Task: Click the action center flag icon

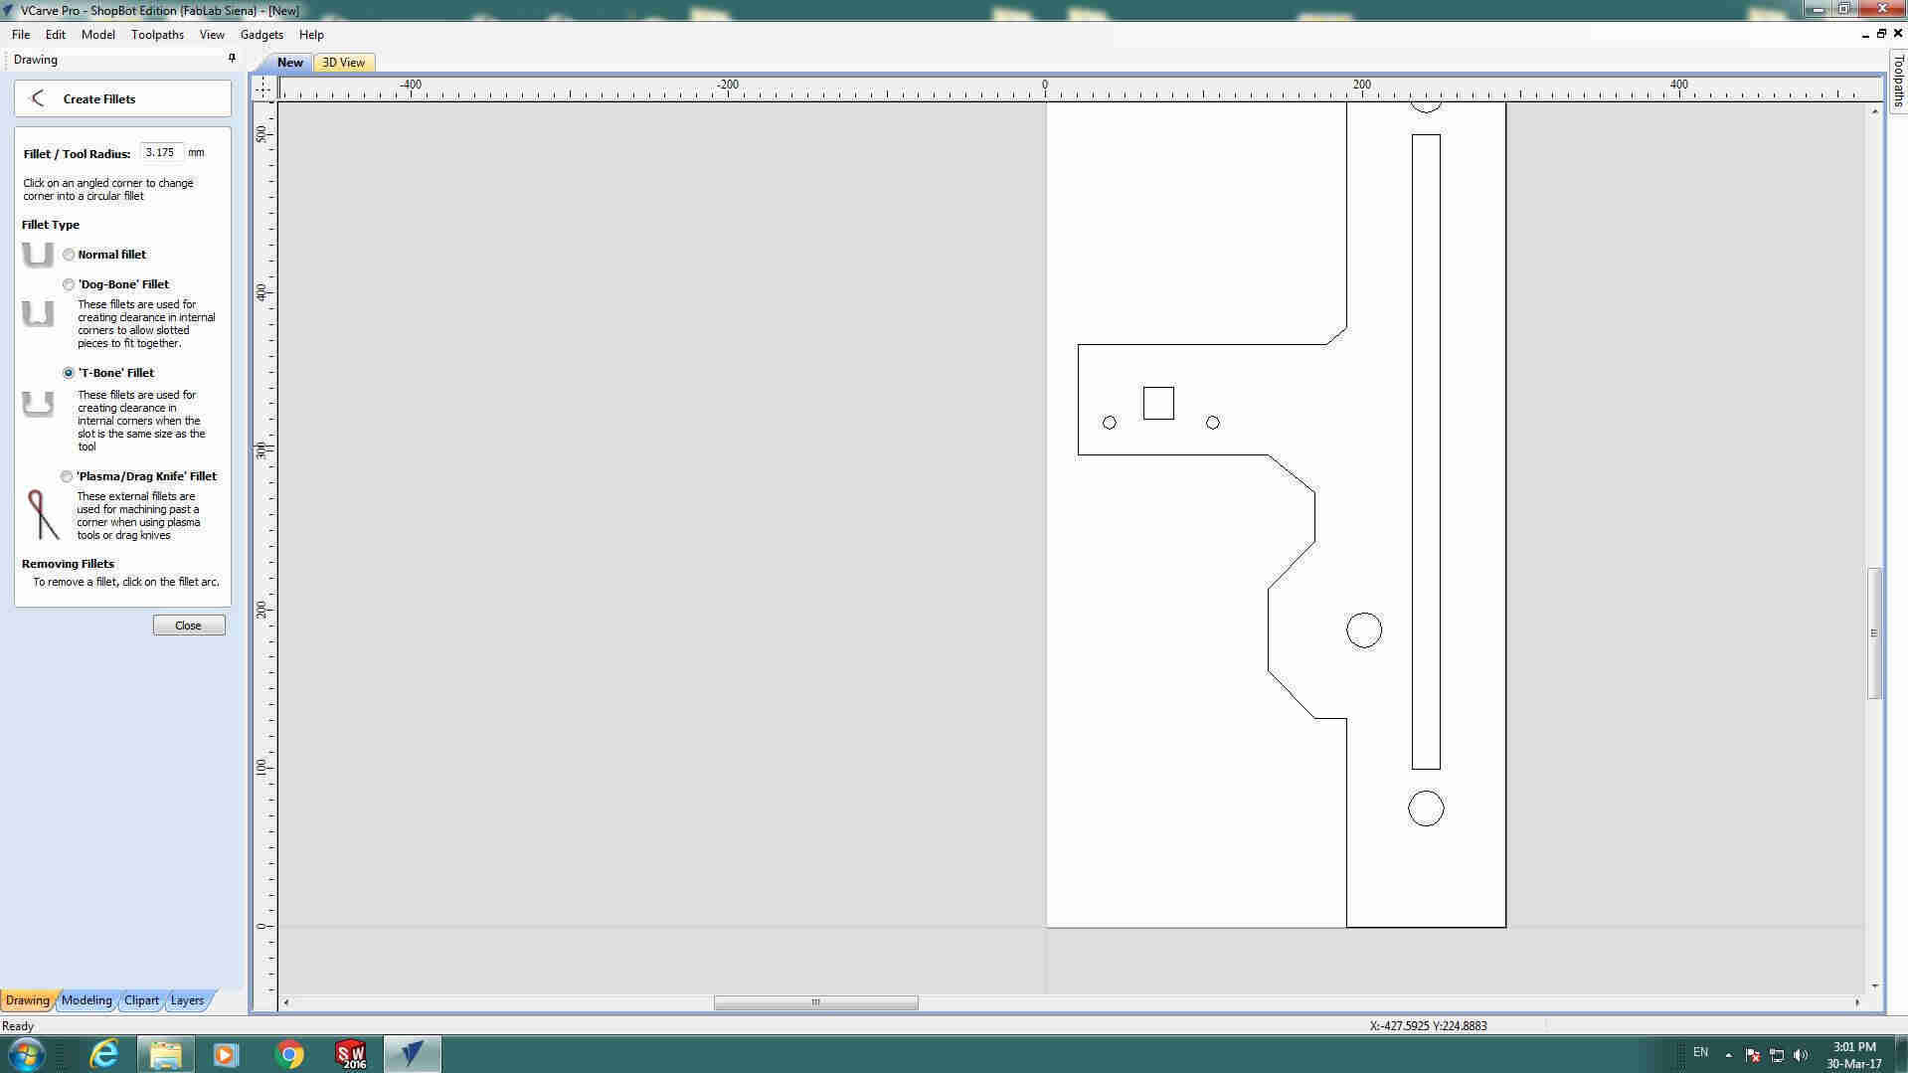Action: pos(1753,1054)
